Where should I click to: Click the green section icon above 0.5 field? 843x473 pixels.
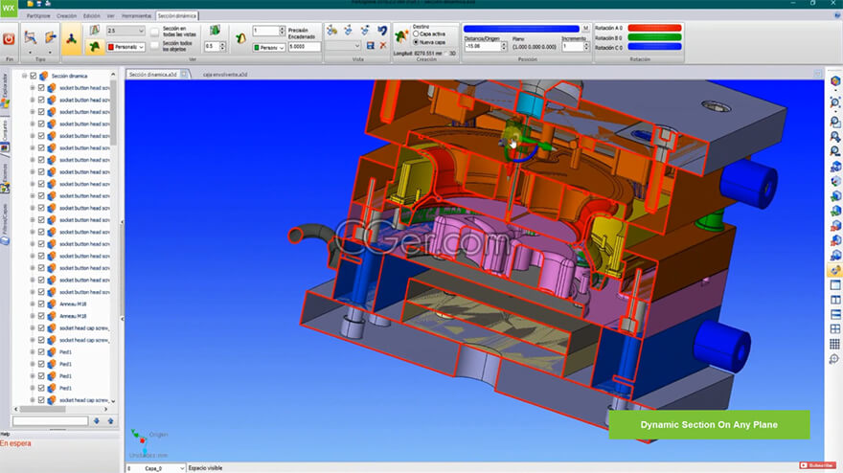215,31
